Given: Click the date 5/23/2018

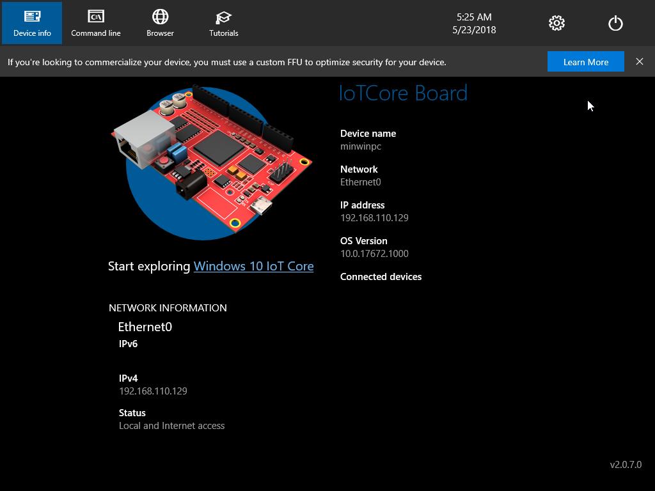Looking at the screenshot, I should [x=474, y=30].
